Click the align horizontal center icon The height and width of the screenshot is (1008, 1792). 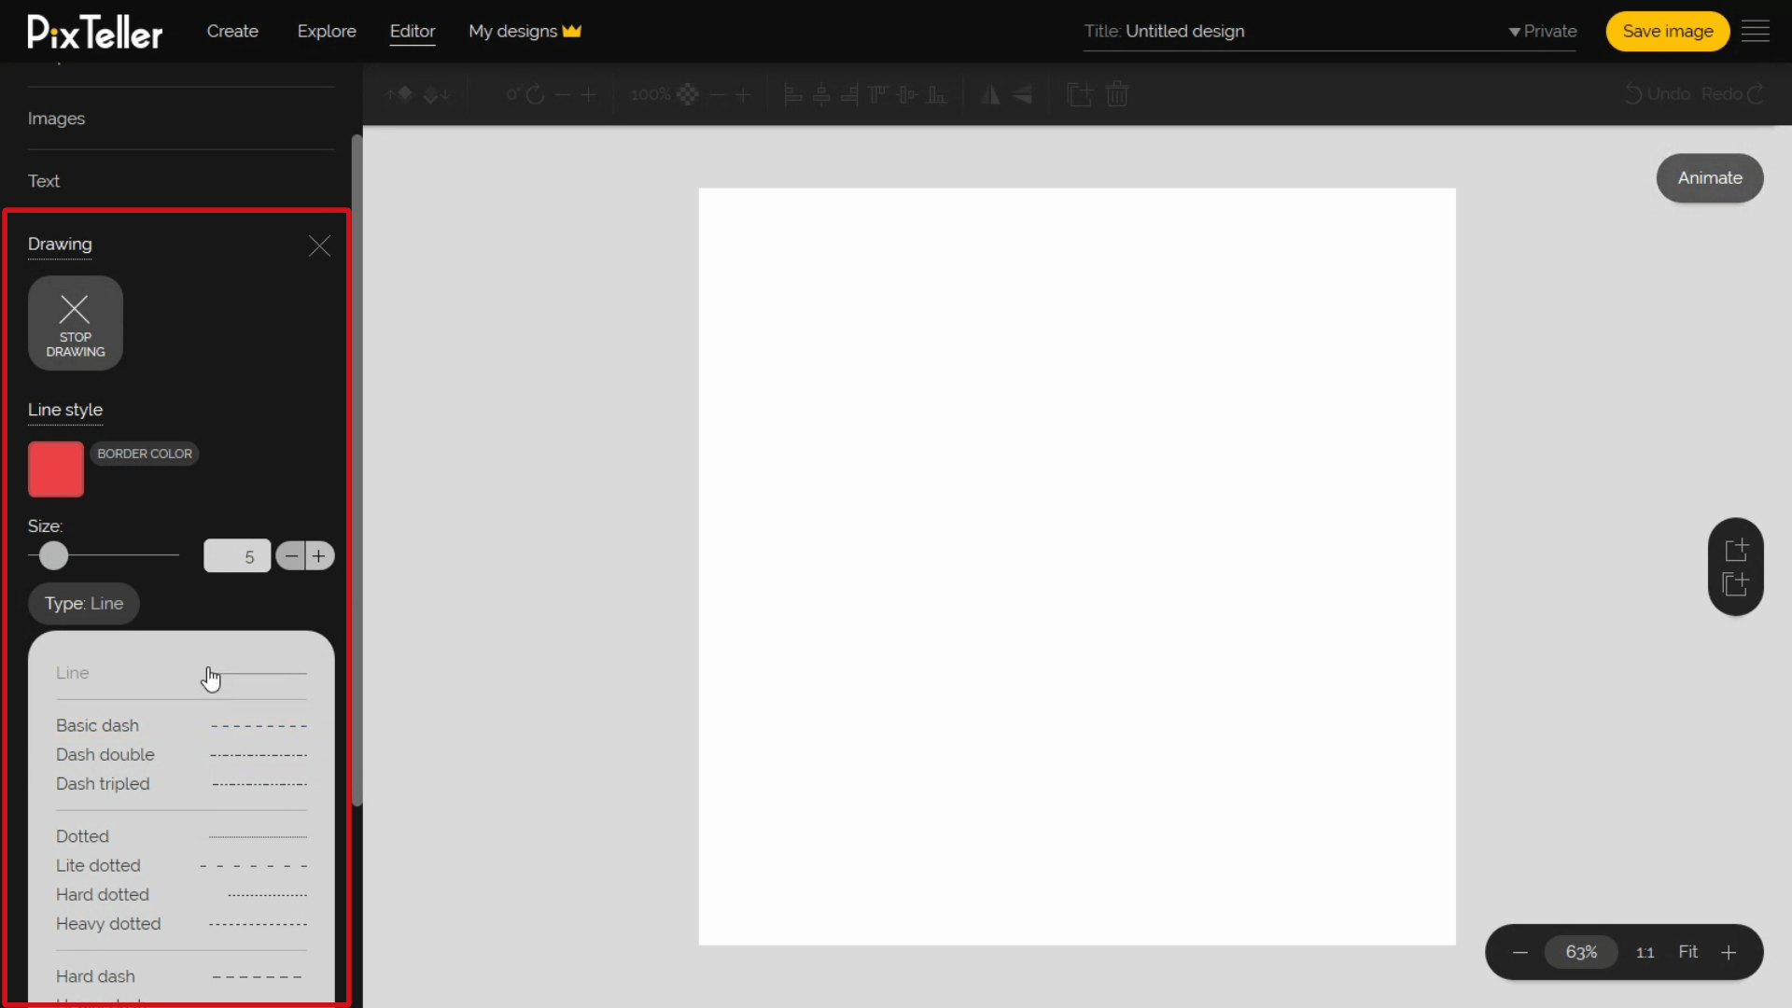pos(821,94)
